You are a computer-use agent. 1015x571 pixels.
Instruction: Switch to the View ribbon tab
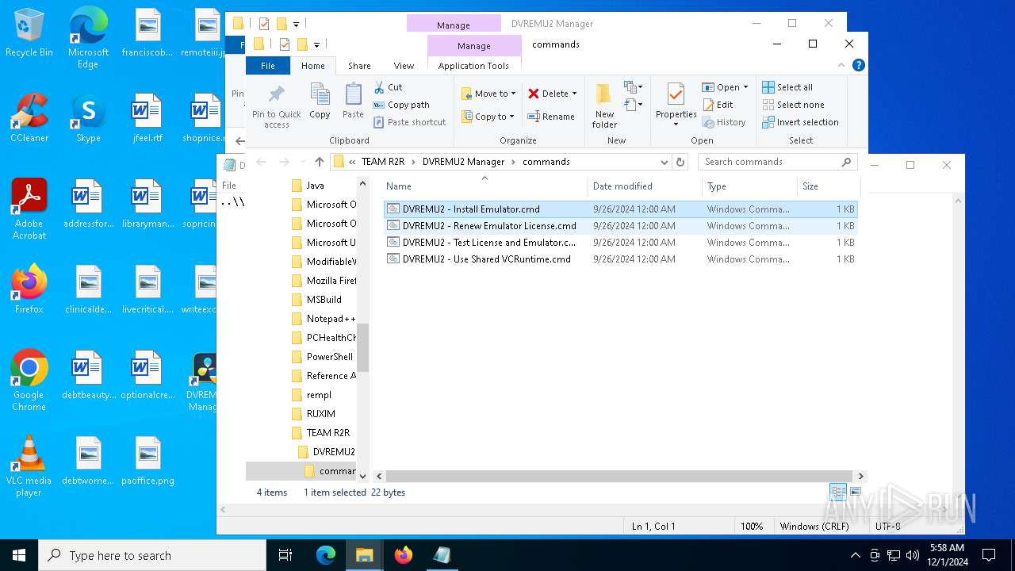404,66
